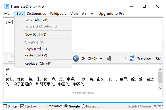
Task: Click the scroll down arrow in results
Action: [160, 88]
